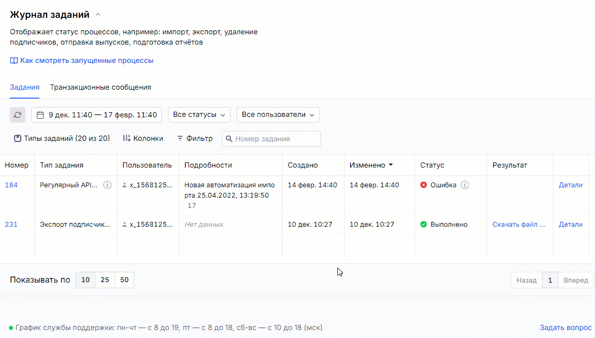Click the info icon beside Регулярный API task
595x338 pixels.
click(107, 184)
